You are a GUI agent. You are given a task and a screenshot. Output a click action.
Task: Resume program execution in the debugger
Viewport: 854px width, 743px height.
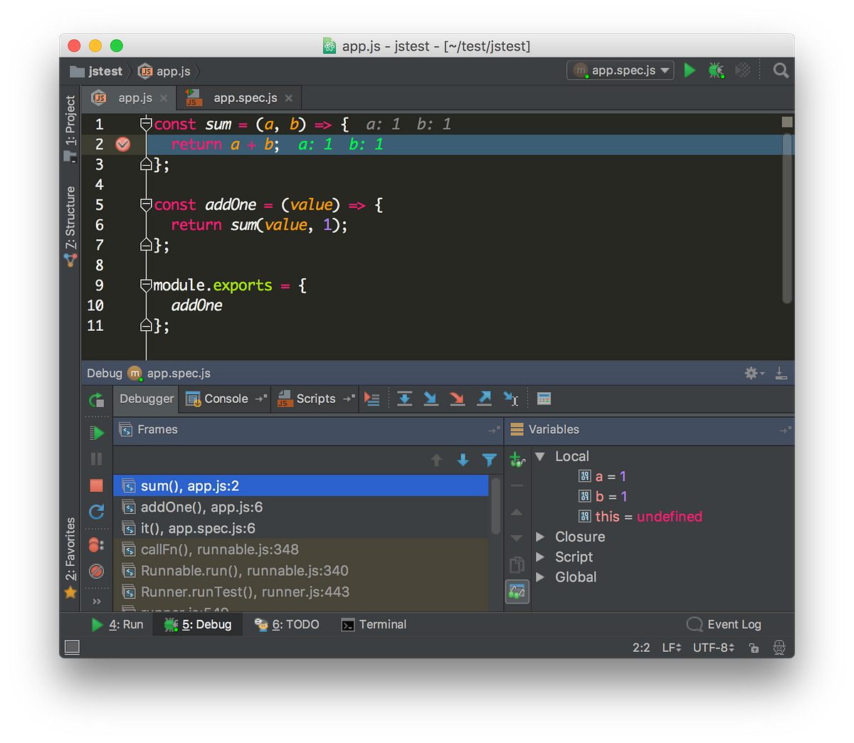pyautogui.click(x=97, y=432)
